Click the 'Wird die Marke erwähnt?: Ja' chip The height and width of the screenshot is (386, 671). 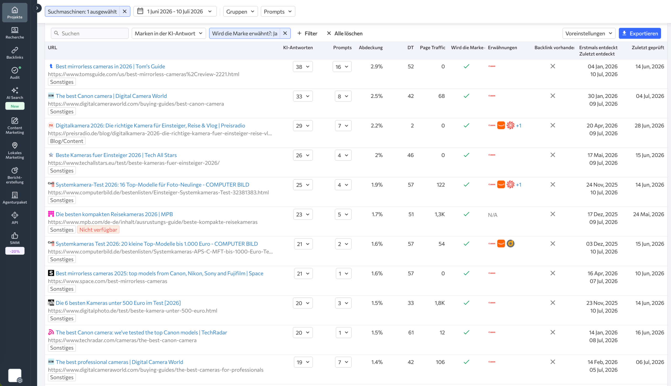coord(244,33)
